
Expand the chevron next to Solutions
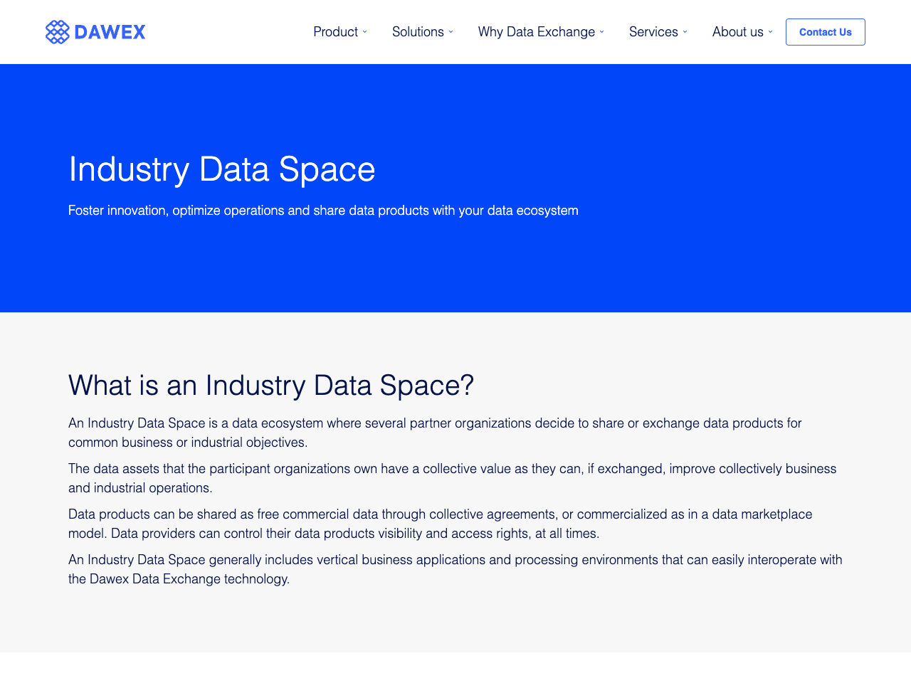tap(451, 32)
